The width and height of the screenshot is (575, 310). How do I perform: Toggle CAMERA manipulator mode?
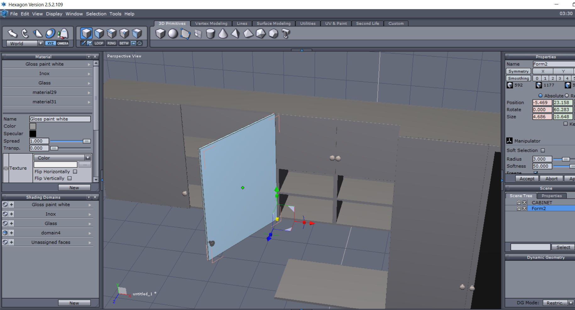coord(63,43)
